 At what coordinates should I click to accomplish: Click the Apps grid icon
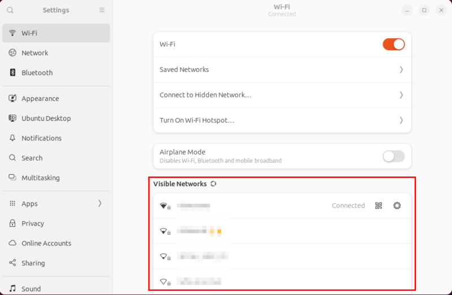[12, 204]
